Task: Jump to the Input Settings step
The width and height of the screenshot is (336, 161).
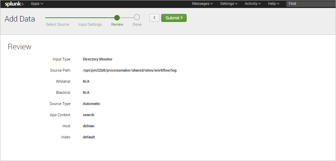Action: (90, 25)
